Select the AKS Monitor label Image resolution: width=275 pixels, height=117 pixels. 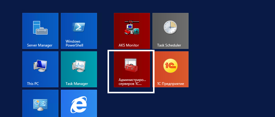(129, 45)
